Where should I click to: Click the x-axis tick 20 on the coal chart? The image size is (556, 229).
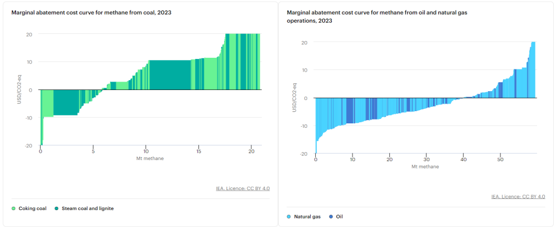pyautogui.click(x=251, y=151)
